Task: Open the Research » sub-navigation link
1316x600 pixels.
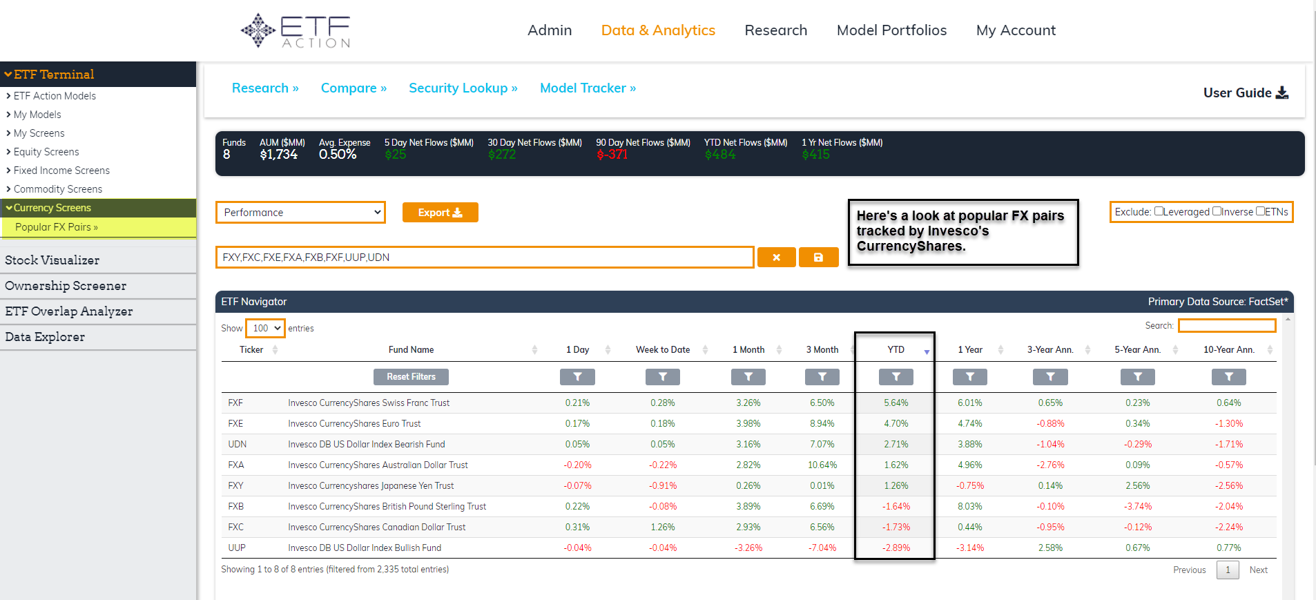Action: [x=265, y=88]
